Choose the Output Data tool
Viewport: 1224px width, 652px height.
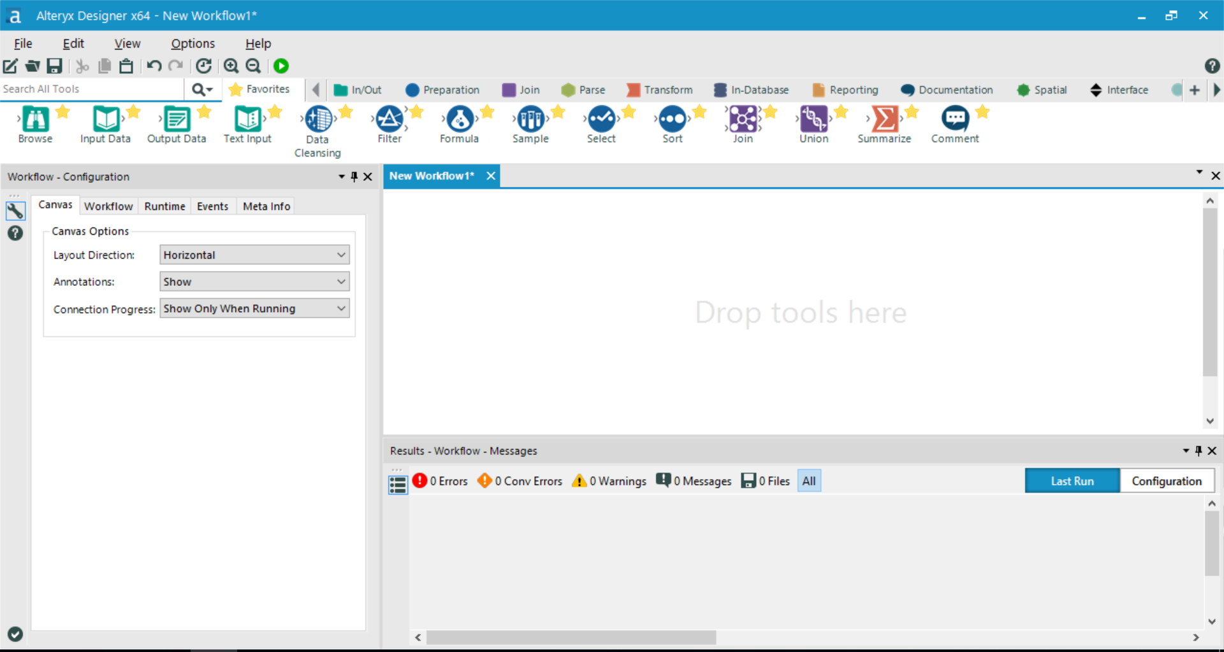click(x=177, y=119)
